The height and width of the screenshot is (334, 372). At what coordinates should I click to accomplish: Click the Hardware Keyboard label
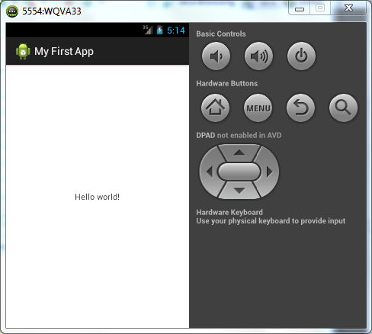(x=229, y=212)
